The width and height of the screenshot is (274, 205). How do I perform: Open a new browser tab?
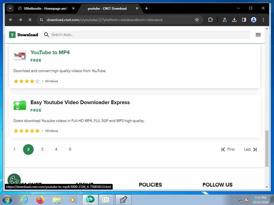tap(147, 8)
